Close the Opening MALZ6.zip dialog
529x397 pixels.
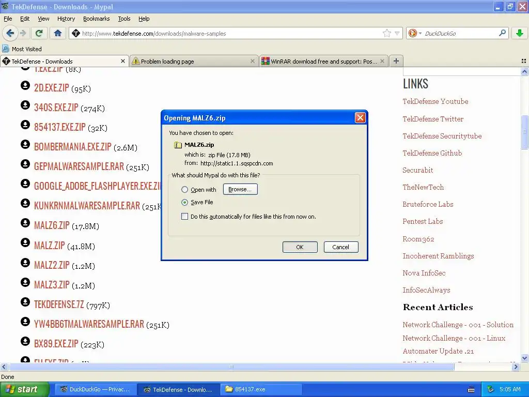pos(360,118)
